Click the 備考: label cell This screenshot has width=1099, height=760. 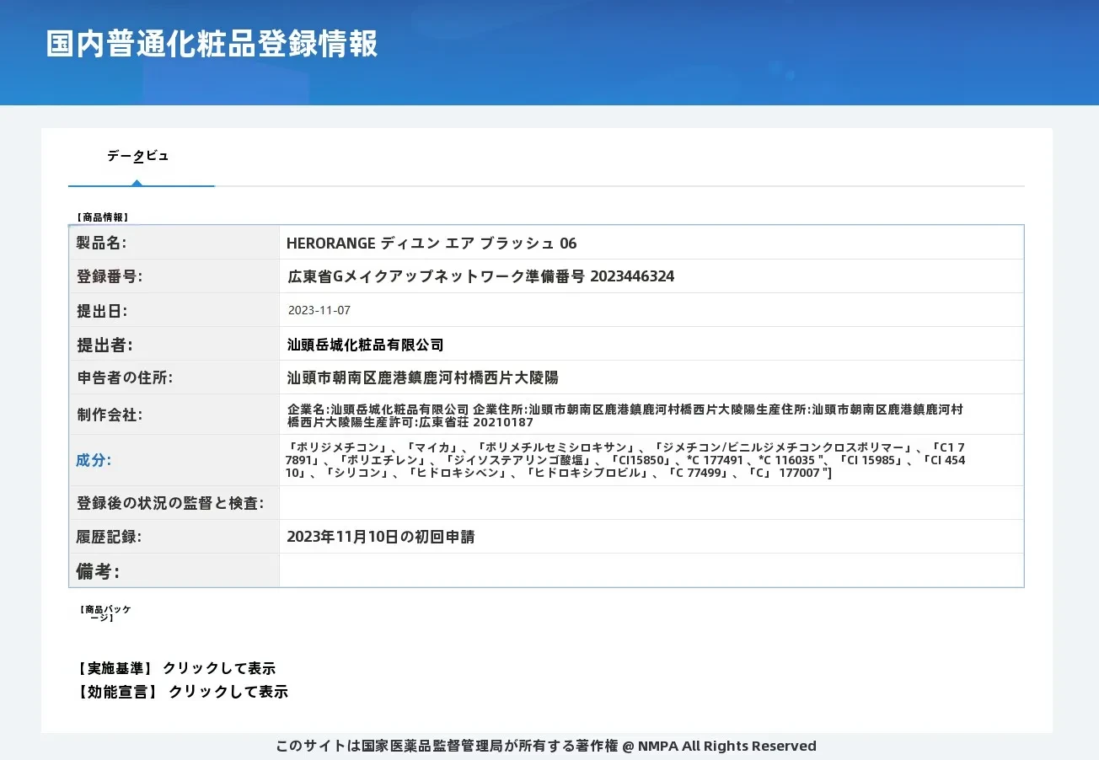point(174,570)
